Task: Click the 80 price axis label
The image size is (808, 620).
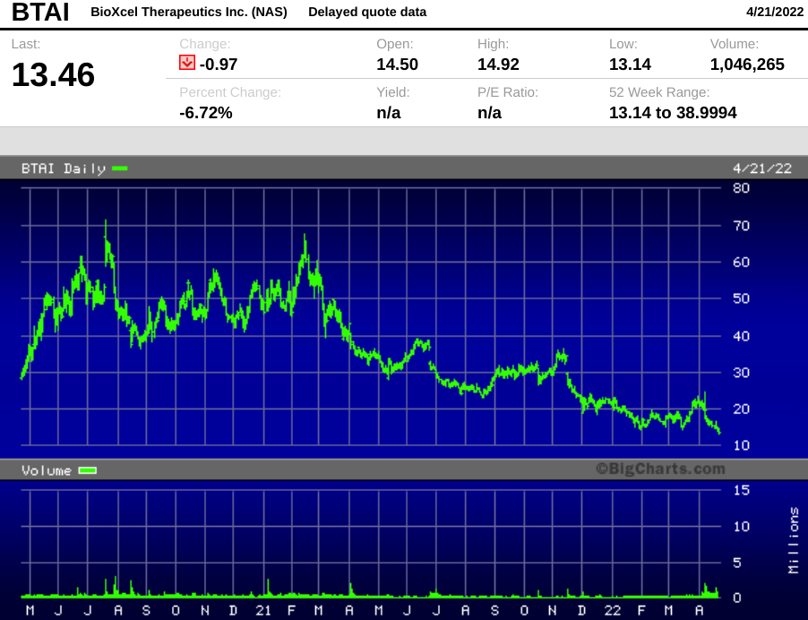Action: pos(741,188)
